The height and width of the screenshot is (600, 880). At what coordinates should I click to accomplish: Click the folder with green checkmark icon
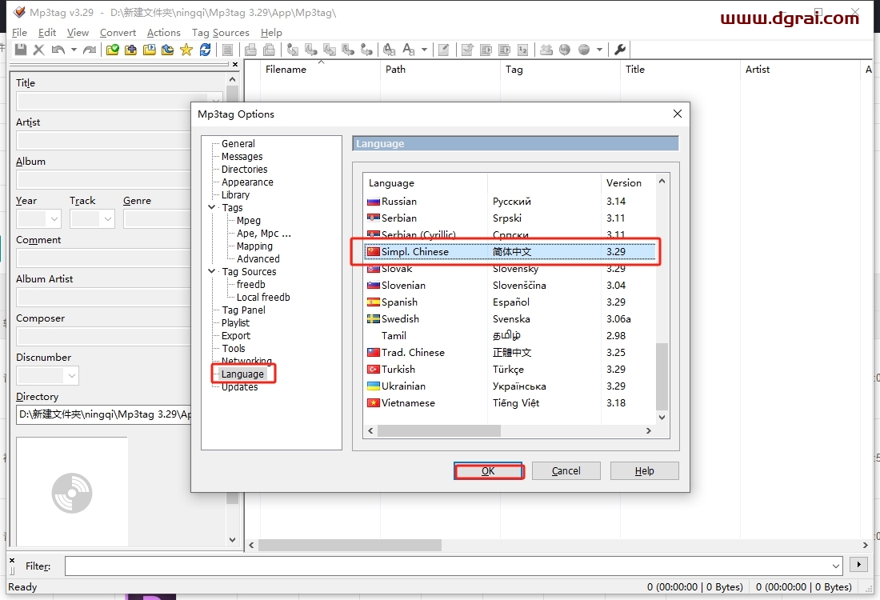pyautogui.click(x=112, y=50)
